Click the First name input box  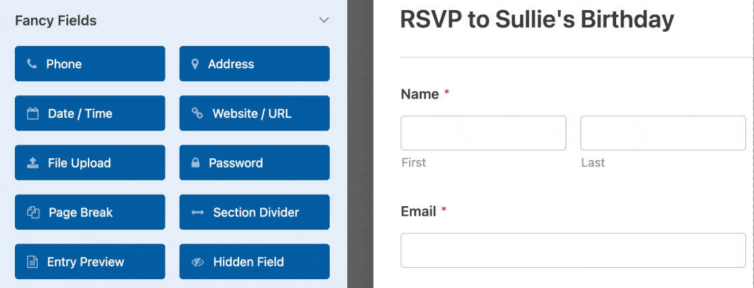483,133
